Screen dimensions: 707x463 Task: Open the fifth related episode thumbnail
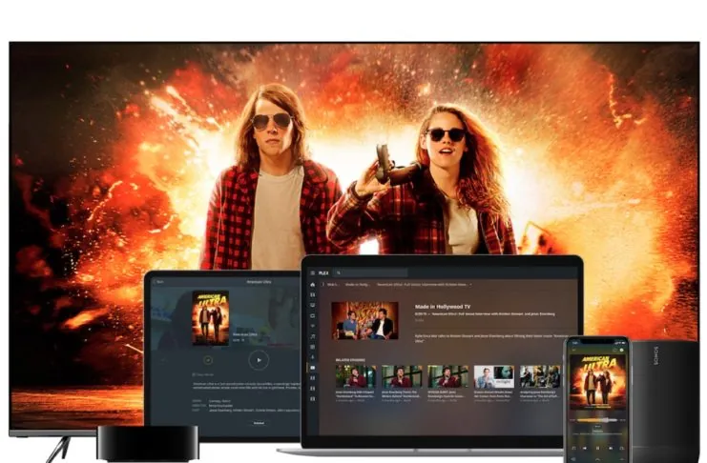coord(540,376)
